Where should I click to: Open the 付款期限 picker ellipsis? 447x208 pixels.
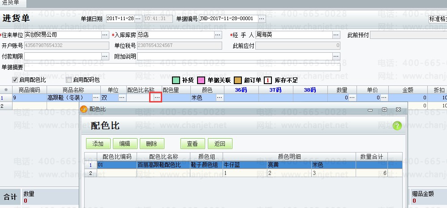(105, 56)
